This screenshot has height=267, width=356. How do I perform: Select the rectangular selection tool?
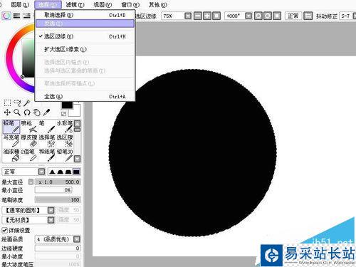(x=7, y=103)
